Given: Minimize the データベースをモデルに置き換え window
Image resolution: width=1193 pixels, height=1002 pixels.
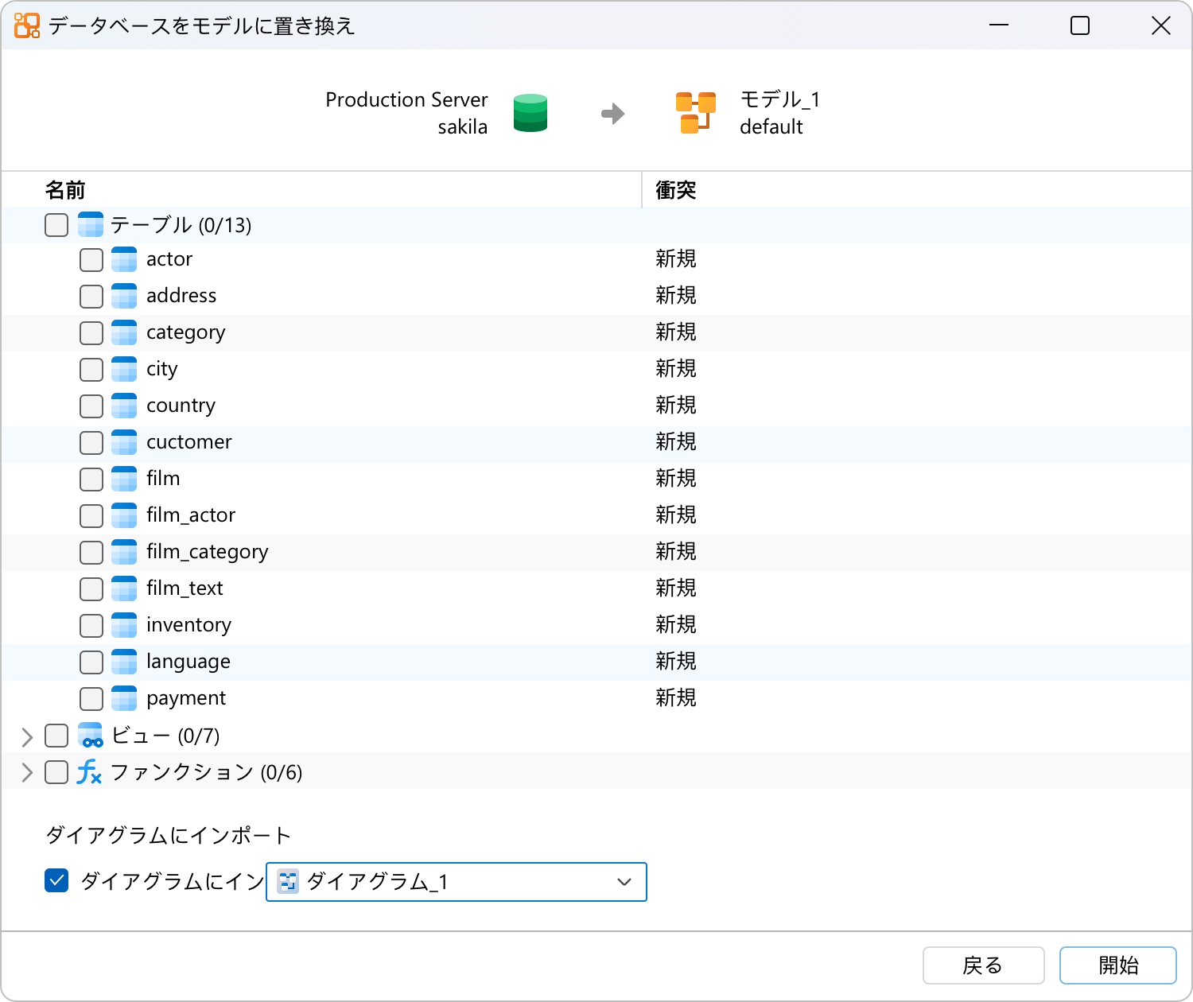Looking at the screenshot, I should 999,25.
